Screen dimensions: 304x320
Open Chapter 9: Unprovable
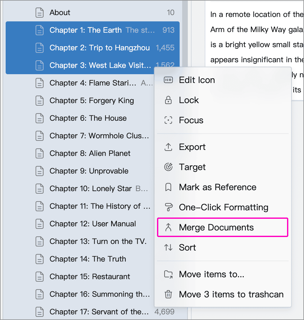80,171
